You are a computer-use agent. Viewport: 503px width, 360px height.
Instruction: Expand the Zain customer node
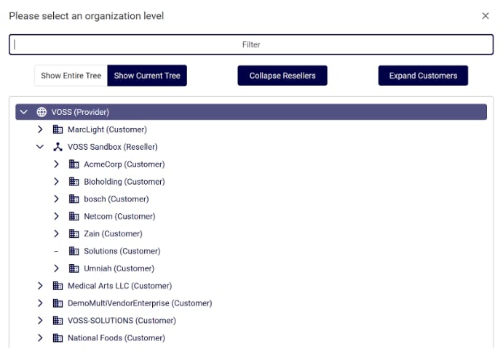pyautogui.click(x=56, y=233)
